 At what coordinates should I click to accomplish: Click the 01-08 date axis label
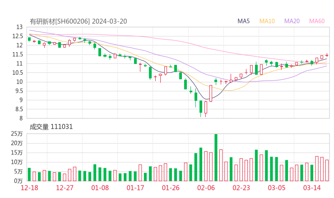[x=100, y=188]
